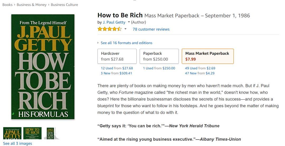Click the main green book cover image
The image size is (285, 146).
pyautogui.click(x=43, y=66)
